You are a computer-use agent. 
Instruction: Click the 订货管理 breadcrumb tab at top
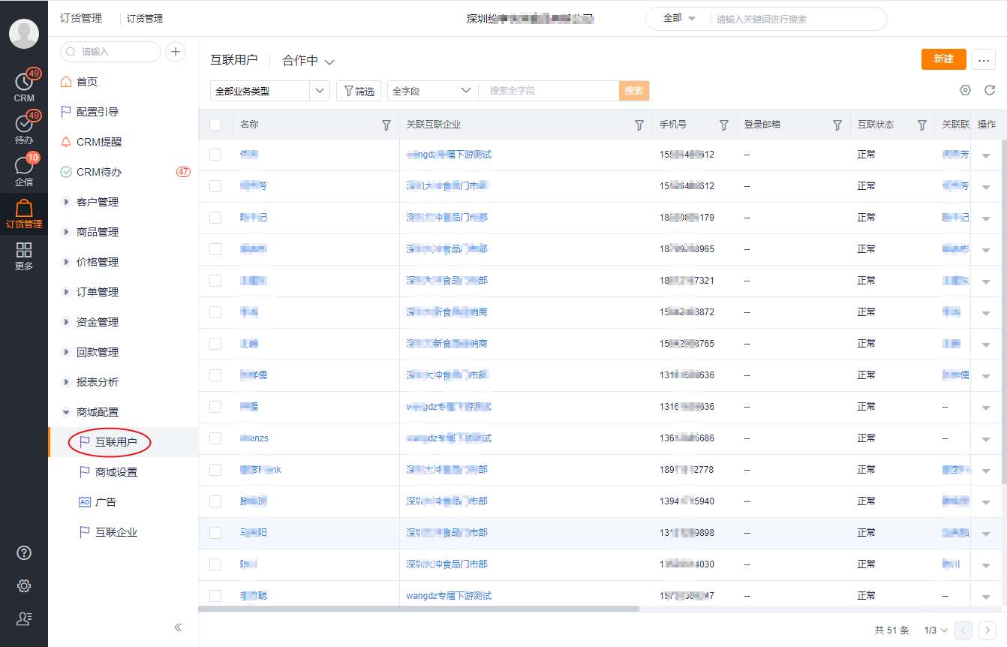click(x=145, y=18)
